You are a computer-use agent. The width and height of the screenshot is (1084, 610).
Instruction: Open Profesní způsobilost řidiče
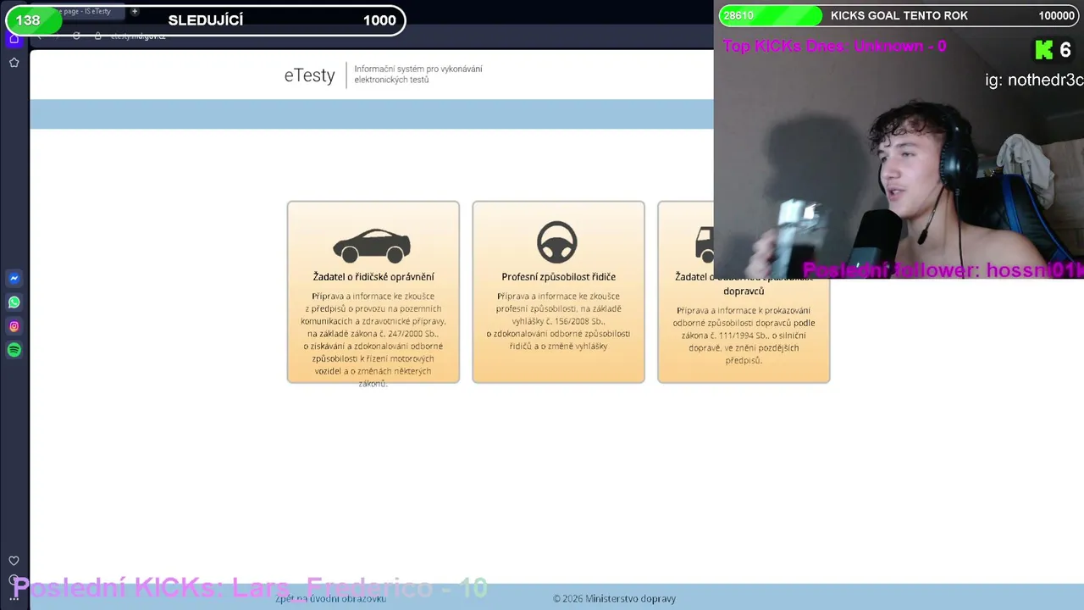558,291
